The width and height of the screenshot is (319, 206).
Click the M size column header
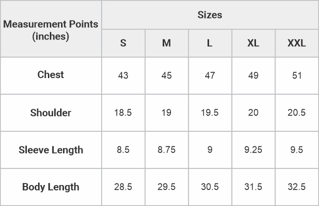tap(167, 43)
